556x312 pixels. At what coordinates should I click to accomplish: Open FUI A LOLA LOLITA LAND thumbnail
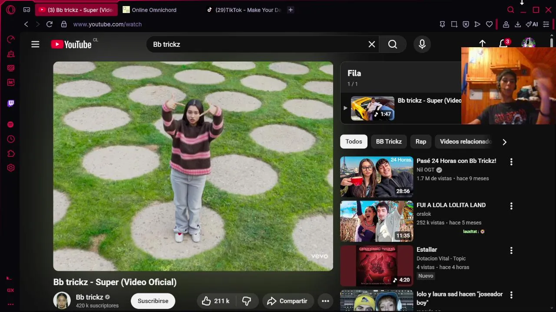click(377, 221)
